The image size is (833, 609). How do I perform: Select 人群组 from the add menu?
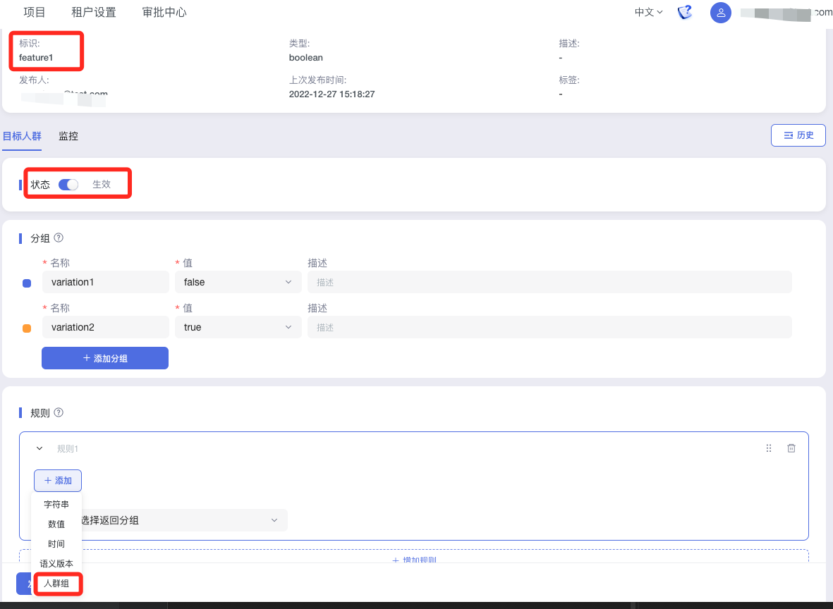tap(56, 584)
